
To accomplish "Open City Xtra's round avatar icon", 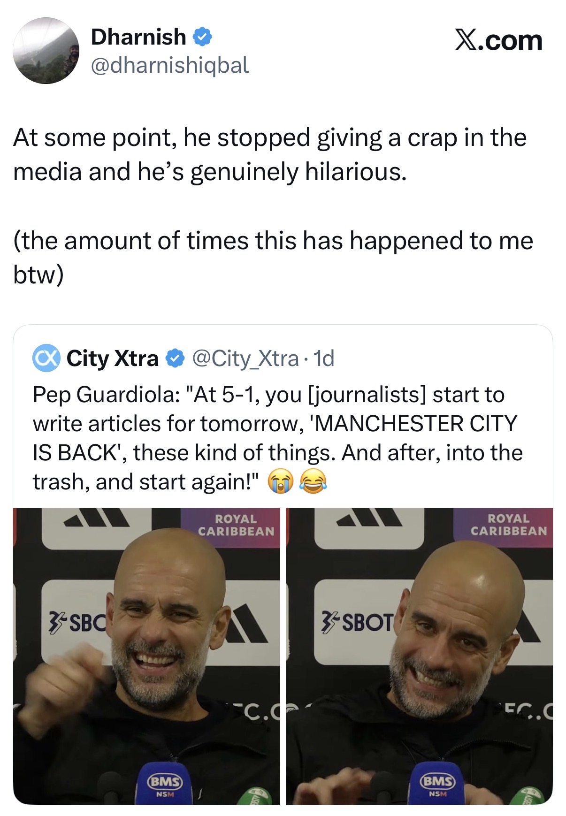I will [x=46, y=358].
